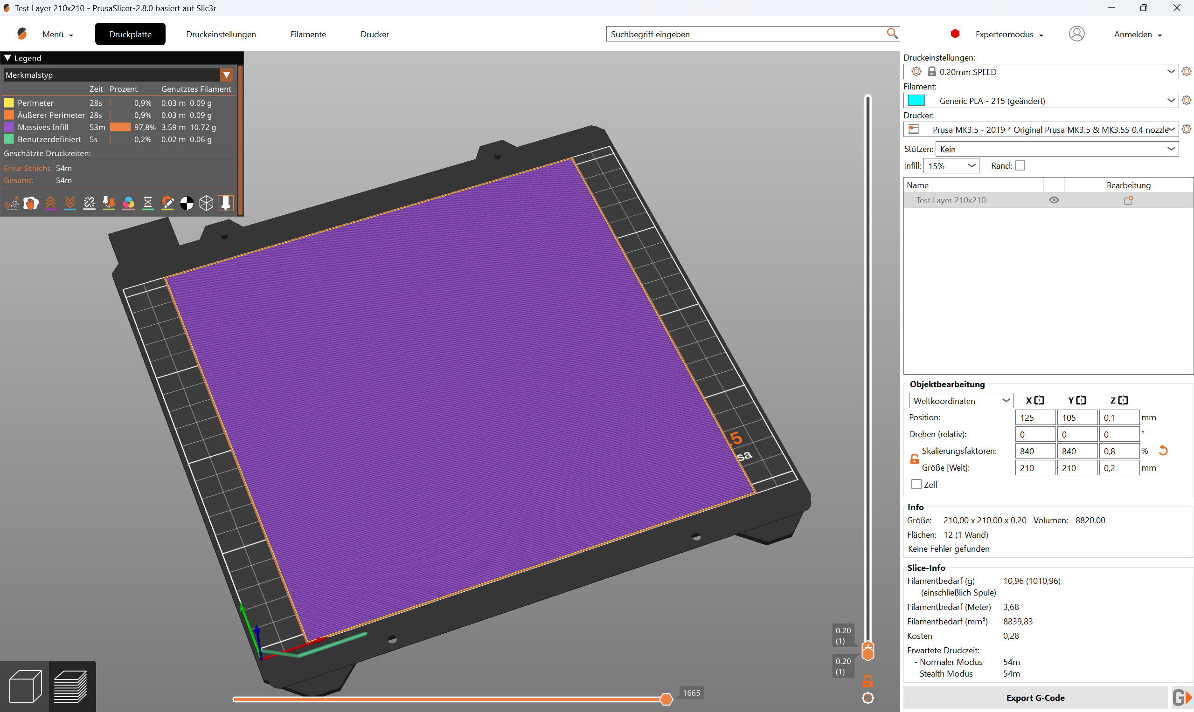This screenshot has height=712, width=1194.
Task: Show wipe moves in the legend toolbar
Action: (x=31, y=203)
